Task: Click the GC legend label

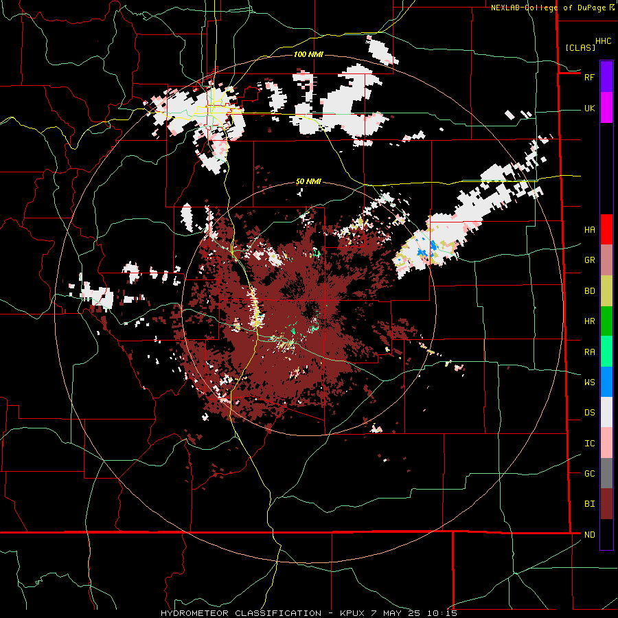Action: [589, 474]
